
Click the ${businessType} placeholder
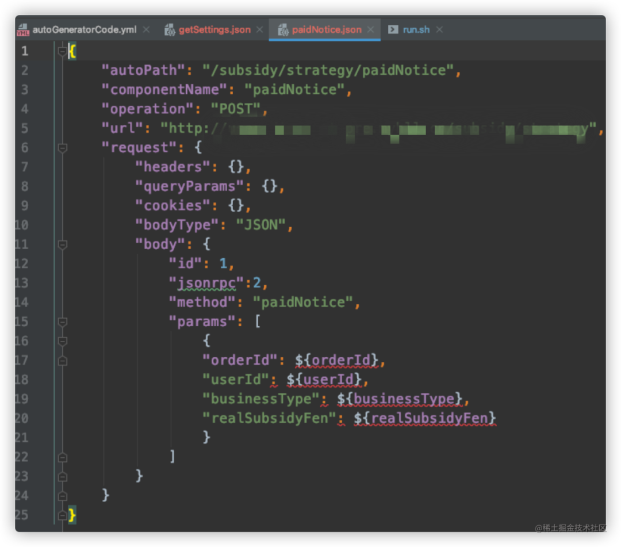point(400,399)
